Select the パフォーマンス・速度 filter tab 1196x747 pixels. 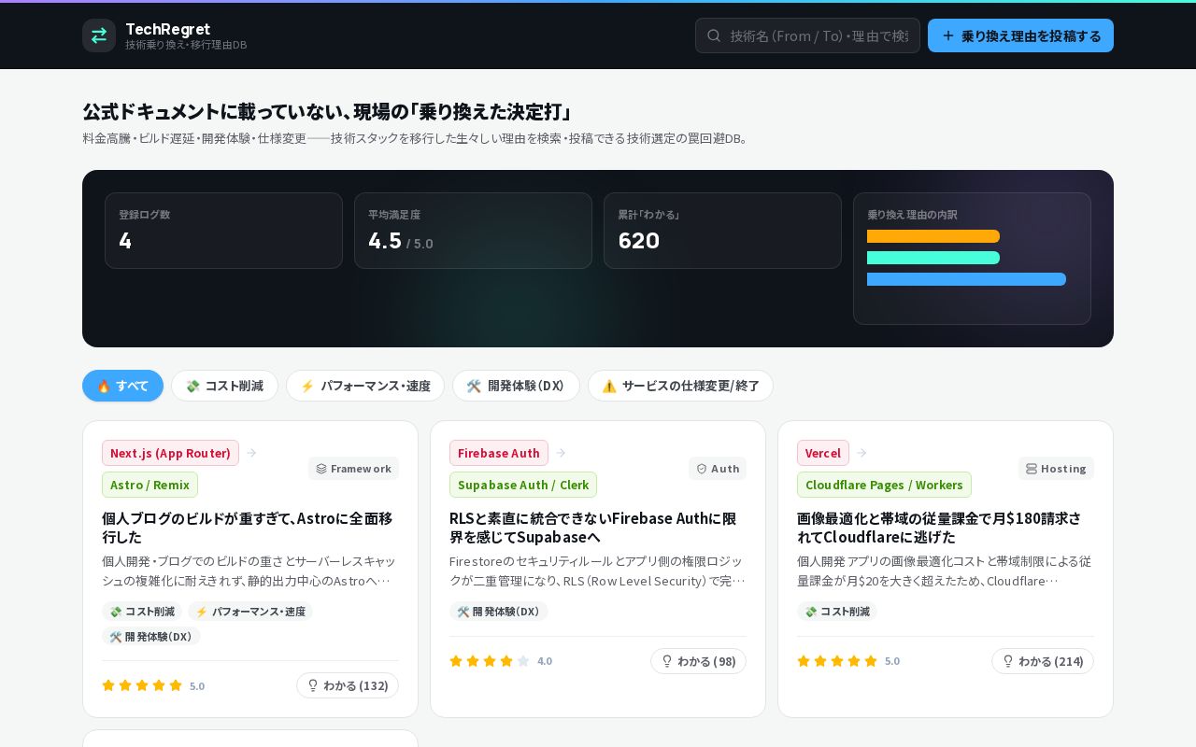click(x=365, y=386)
